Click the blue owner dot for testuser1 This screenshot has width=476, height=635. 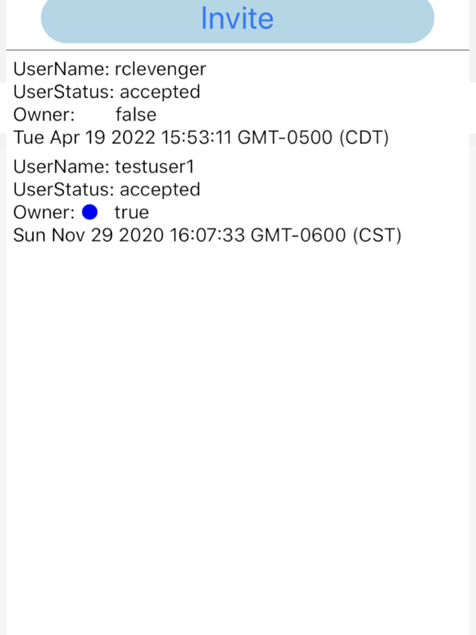pos(89,212)
